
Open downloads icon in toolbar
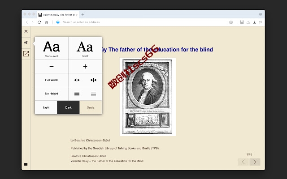(x=254, y=22)
